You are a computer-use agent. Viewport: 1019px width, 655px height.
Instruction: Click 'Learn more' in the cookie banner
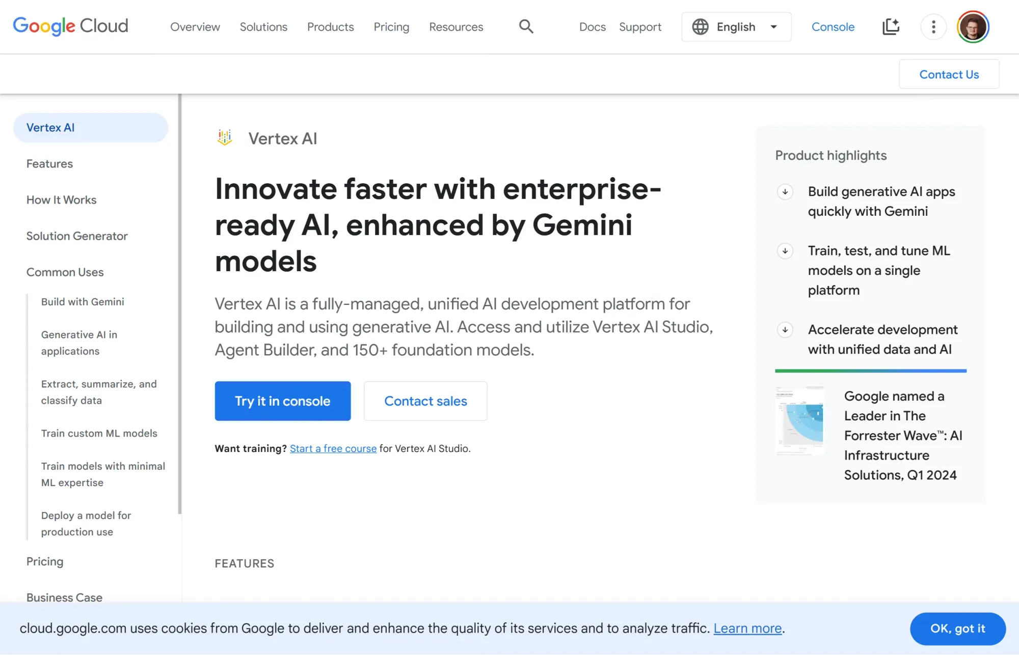coord(747,628)
